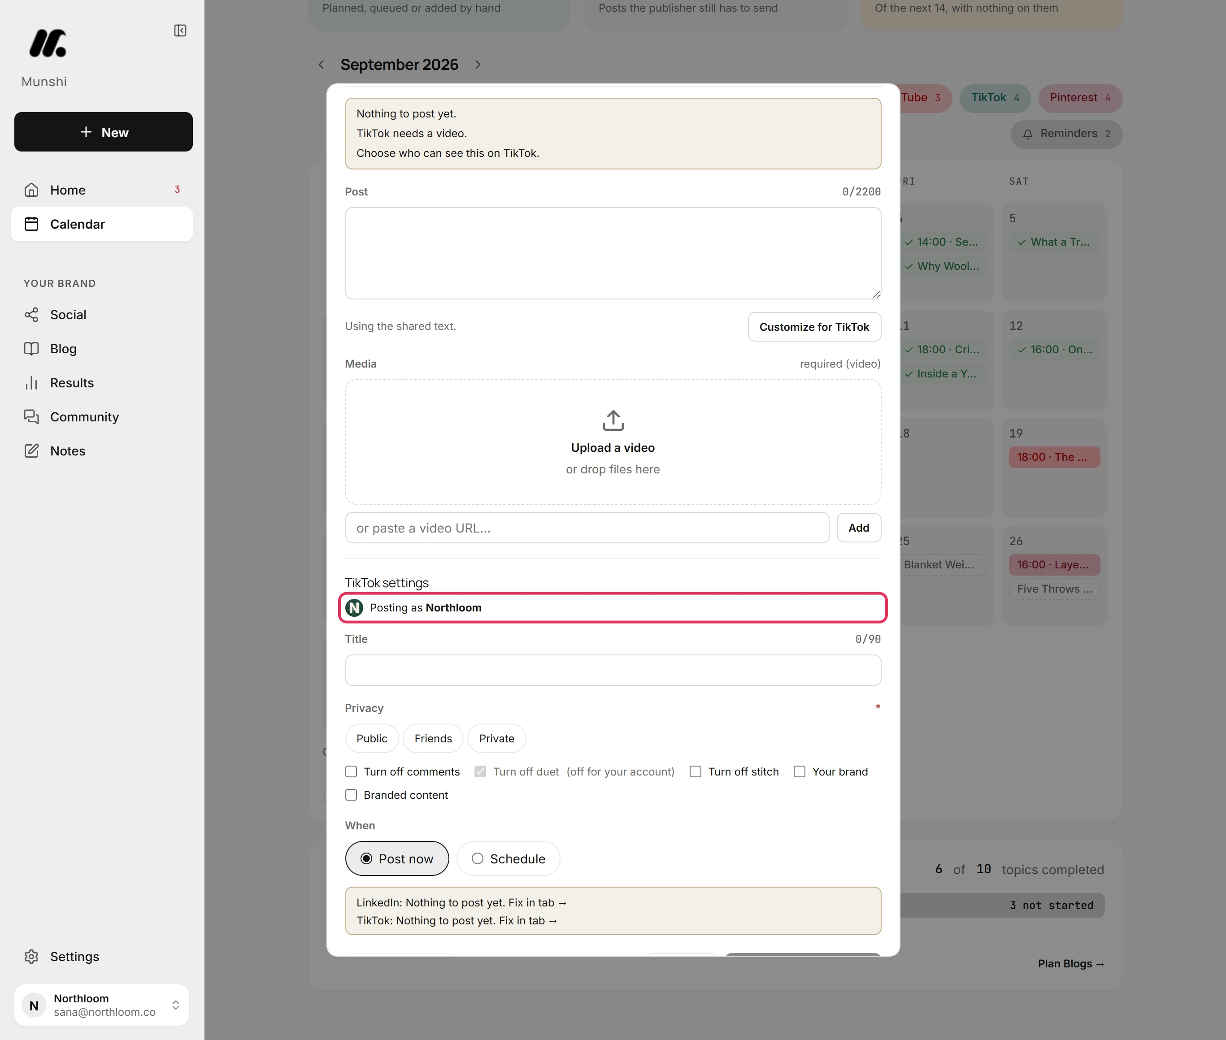Screen dimensions: 1226x1040
Task: Click the paste a video URL field
Action: (587, 528)
